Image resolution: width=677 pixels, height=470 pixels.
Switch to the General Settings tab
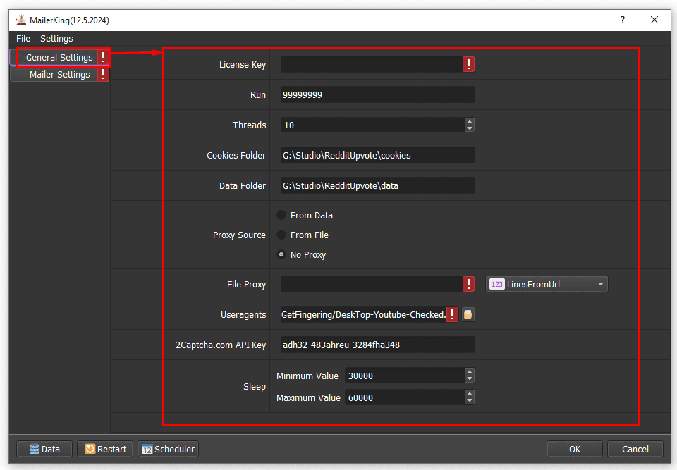(x=59, y=57)
